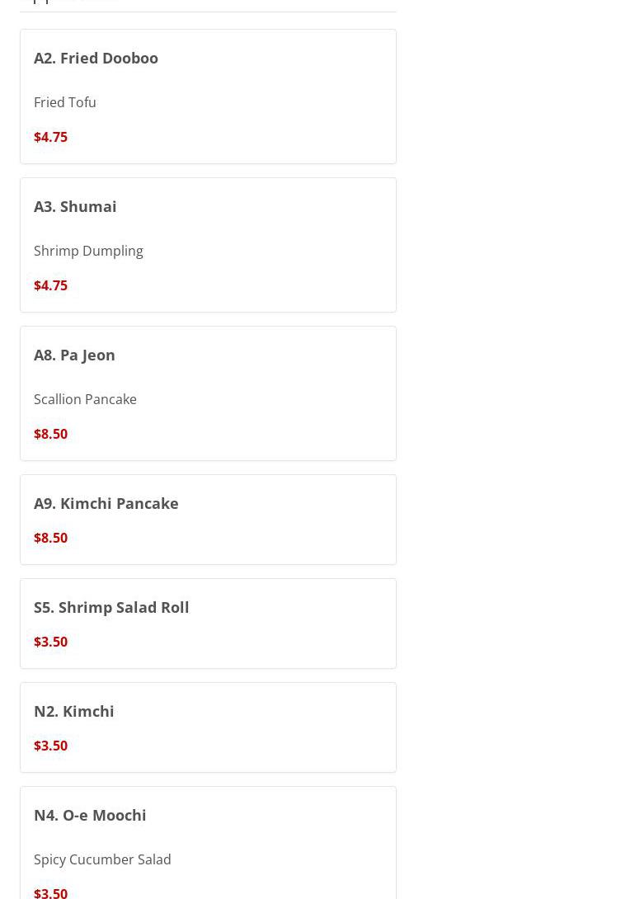Click the $3.50 price under Spicy Cucumber Salad
The height and width of the screenshot is (899, 635).
point(50,892)
